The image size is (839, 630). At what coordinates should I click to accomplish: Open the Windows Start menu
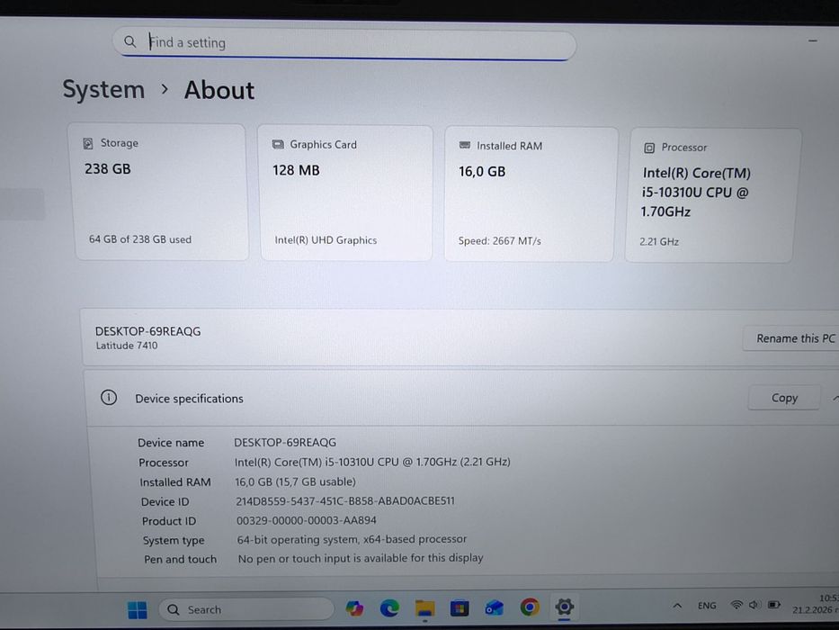click(138, 609)
